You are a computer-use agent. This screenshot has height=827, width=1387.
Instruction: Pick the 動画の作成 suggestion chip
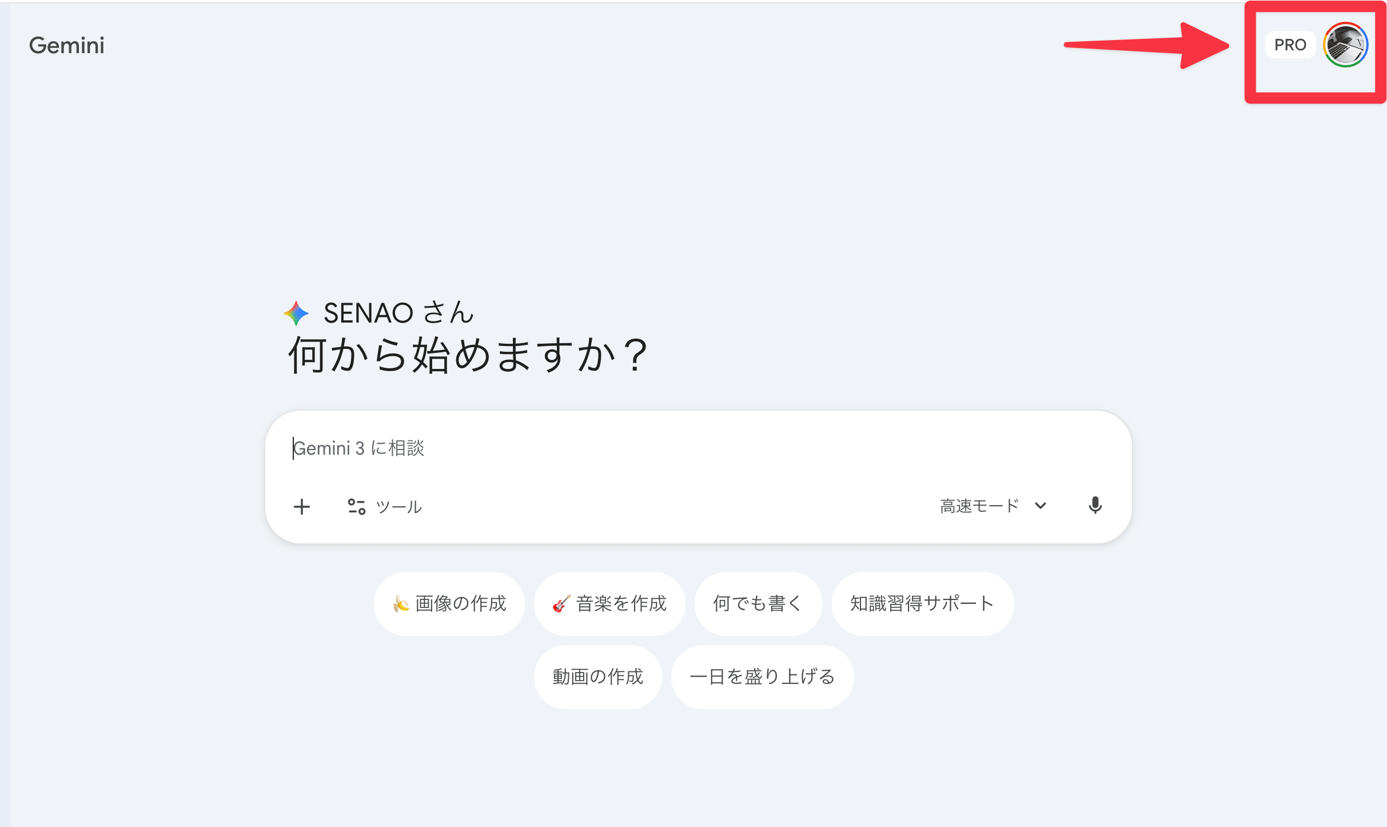click(597, 677)
